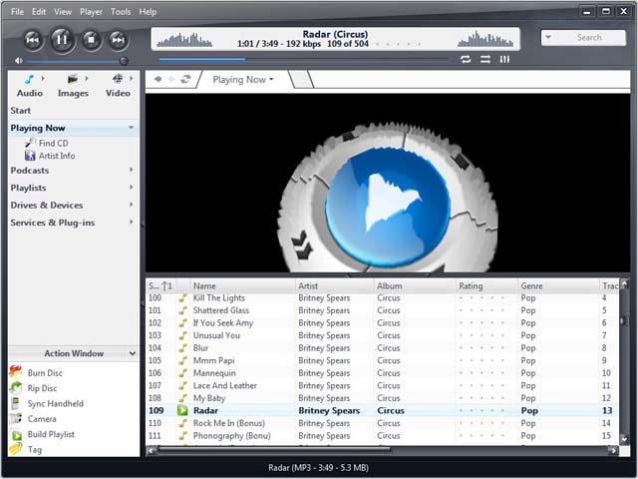Toggle shuffle mode icon

(485, 60)
